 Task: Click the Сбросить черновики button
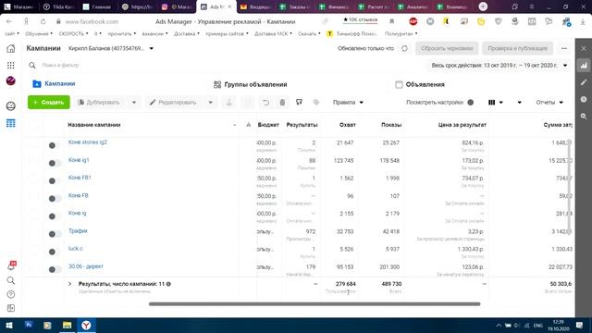pyautogui.click(x=447, y=48)
